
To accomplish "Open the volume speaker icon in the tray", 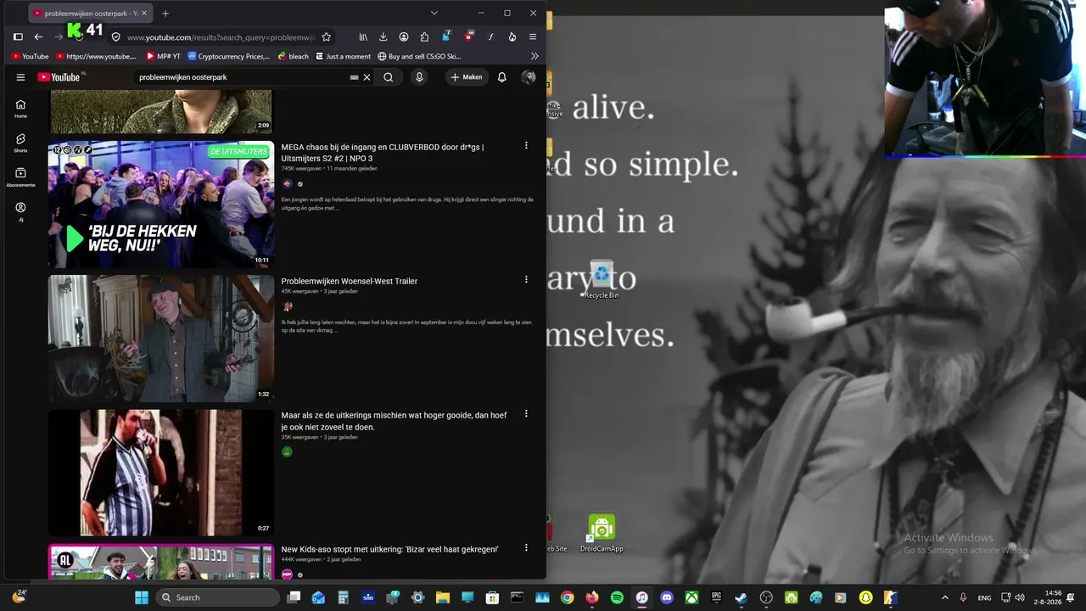I will pyautogui.click(x=1020, y=597).
